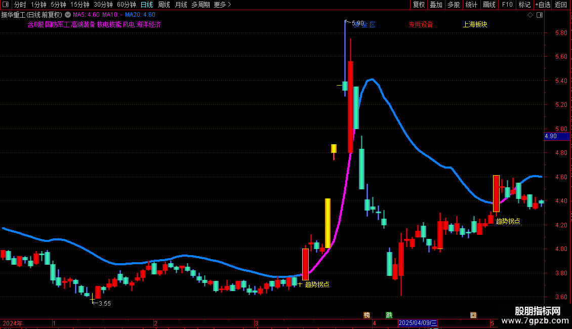Click the 4.90 price marker on axis
Image resolution: width=572 pixels, height=329 pixels.
coord(557,136)
